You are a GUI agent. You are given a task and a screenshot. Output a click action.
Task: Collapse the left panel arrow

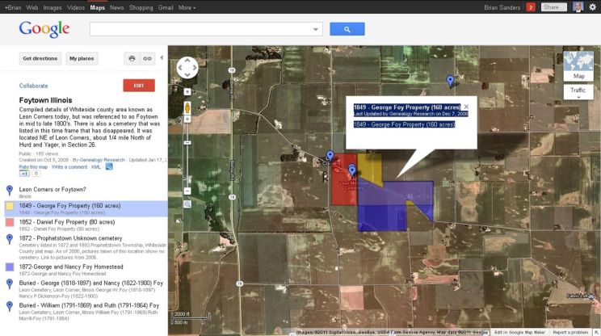[x=162, y=57]
